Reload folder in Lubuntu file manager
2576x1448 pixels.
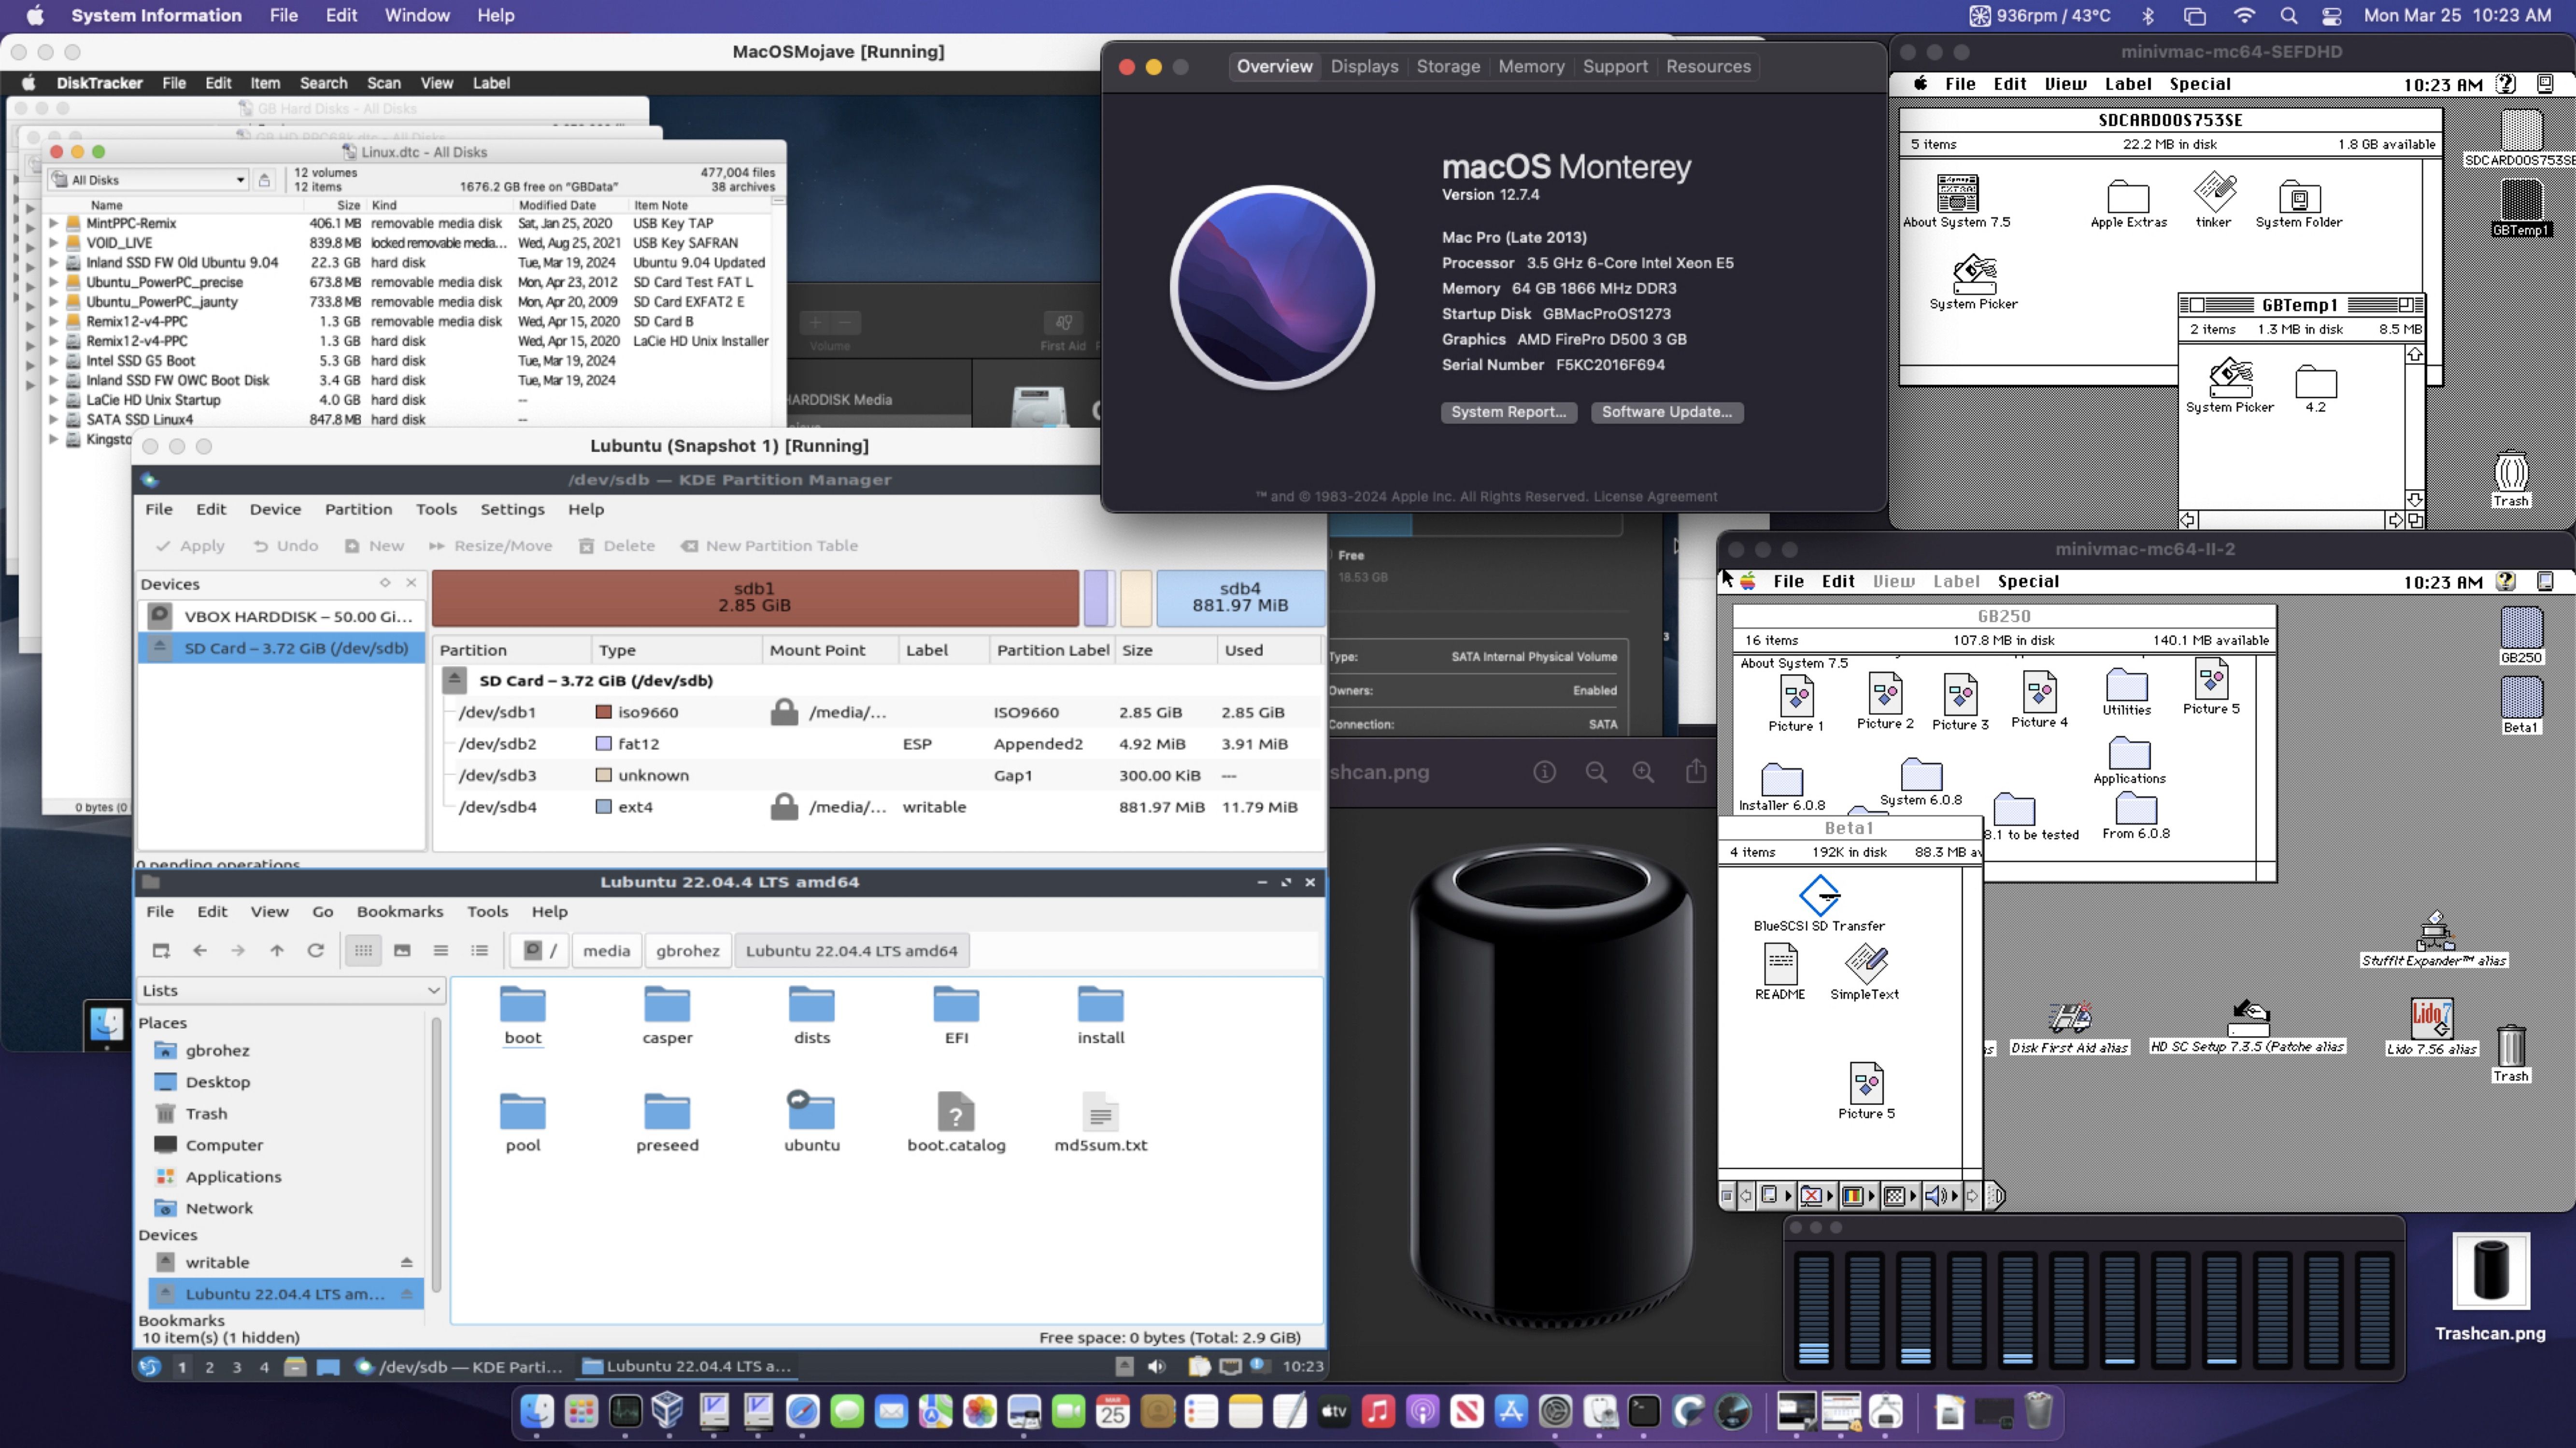tap(315, 950)
